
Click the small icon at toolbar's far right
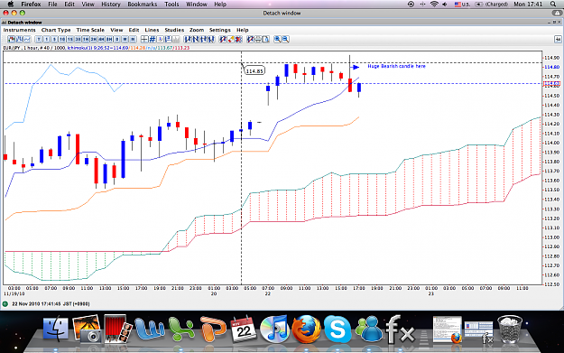[558, 39]
